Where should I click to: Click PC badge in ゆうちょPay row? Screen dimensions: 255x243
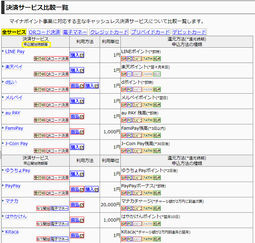[x=130, y=178]
